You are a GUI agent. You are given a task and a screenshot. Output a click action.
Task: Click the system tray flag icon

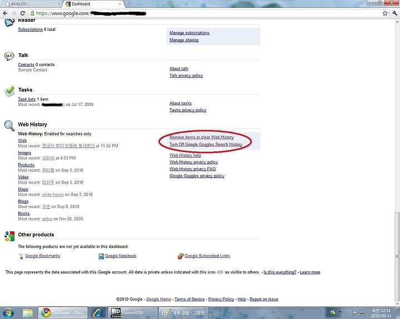point(354,313)
